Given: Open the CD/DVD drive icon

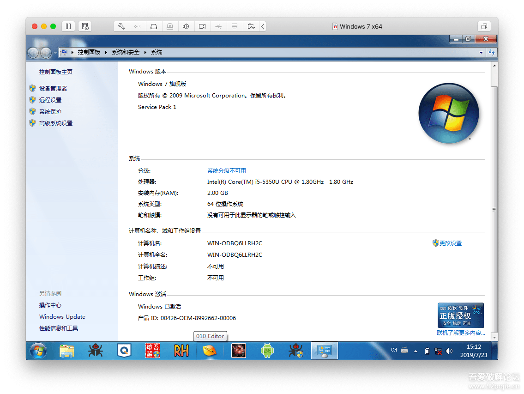Looking at the screenshot, I should (x=170, y=26).
